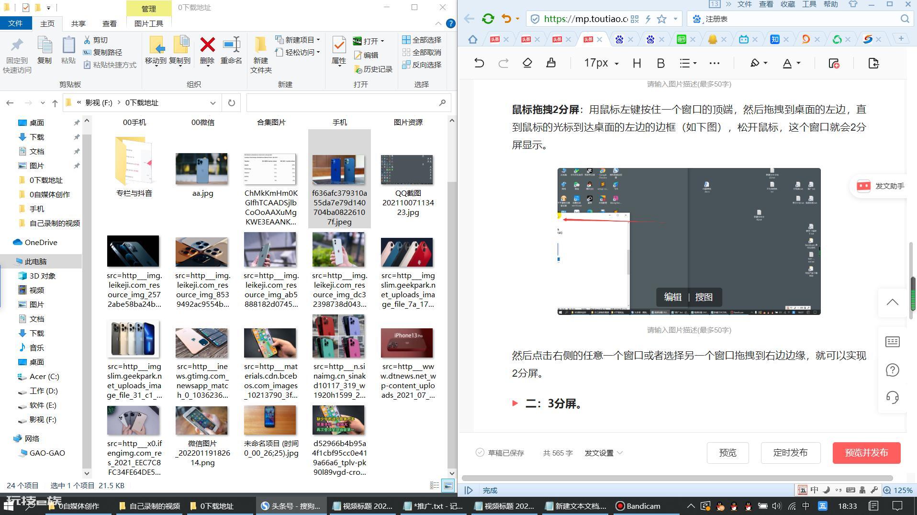Open the list style dropdown in editor

point(688,63)
